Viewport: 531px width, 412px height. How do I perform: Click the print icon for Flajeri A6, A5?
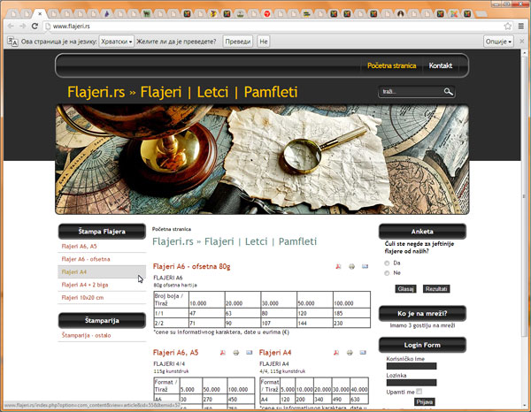coord(235,352)
